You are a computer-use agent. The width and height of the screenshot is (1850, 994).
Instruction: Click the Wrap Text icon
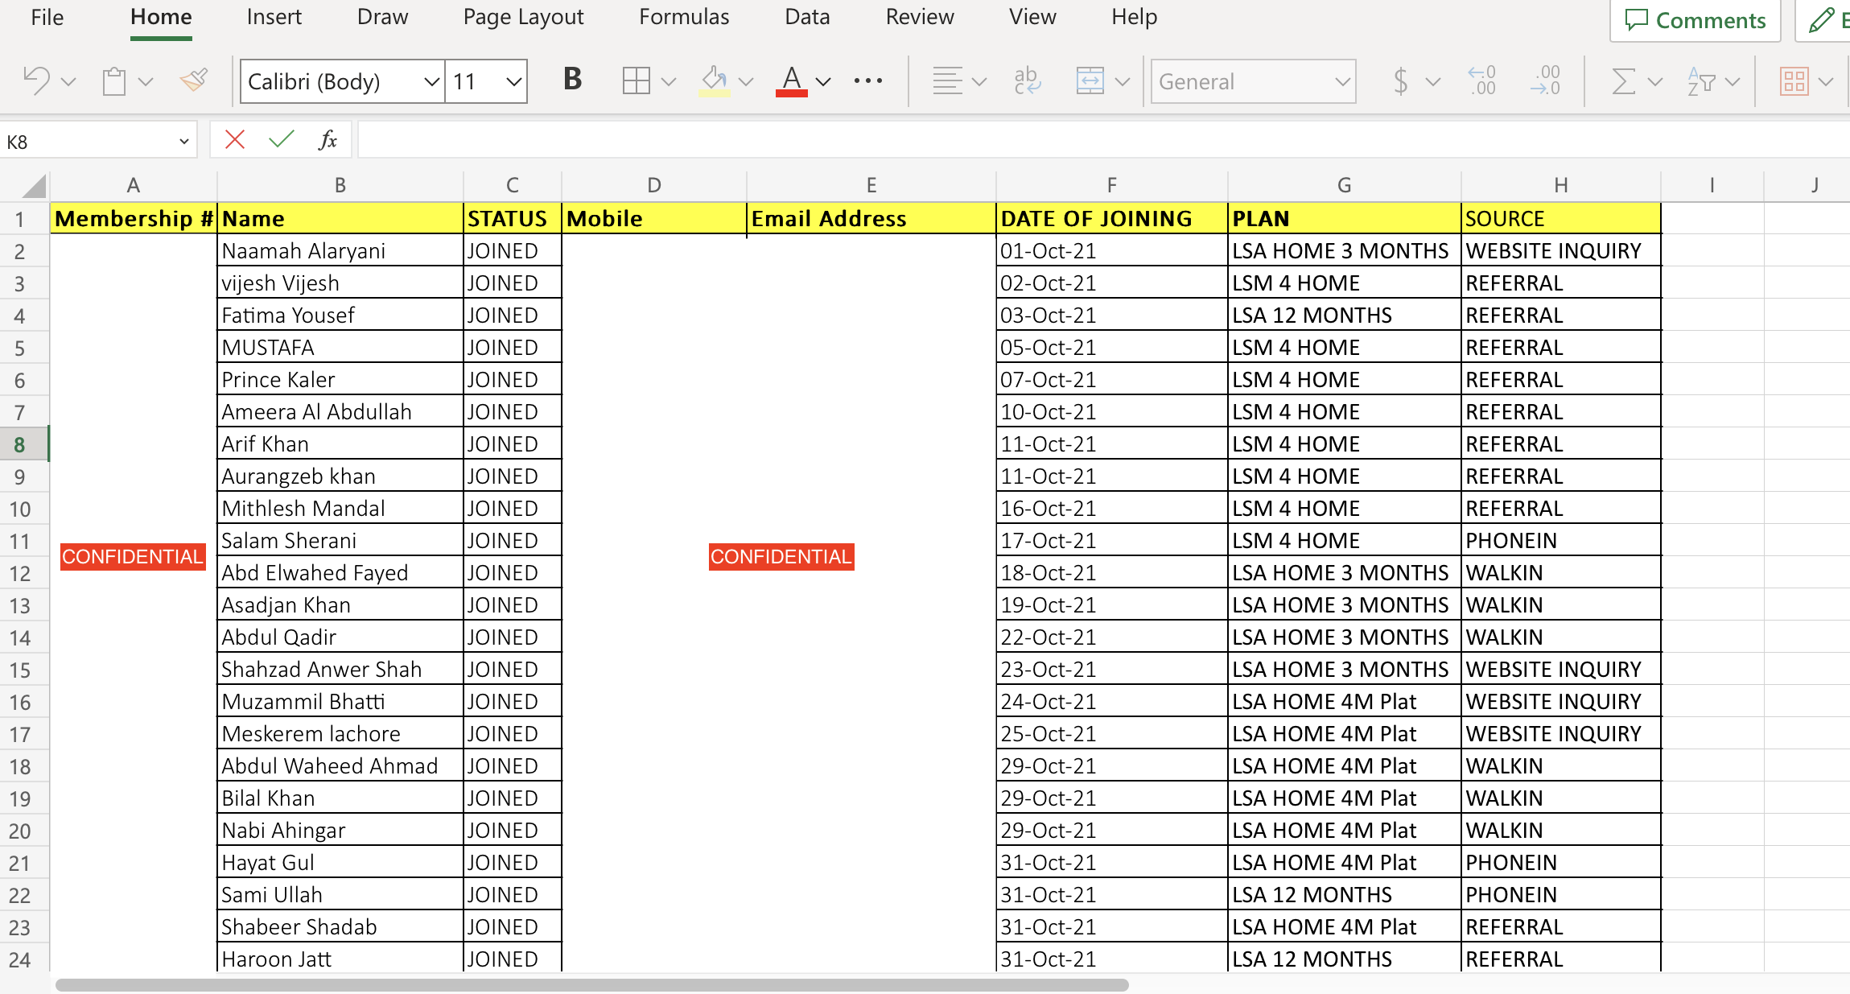click(x=1027, y=80)
